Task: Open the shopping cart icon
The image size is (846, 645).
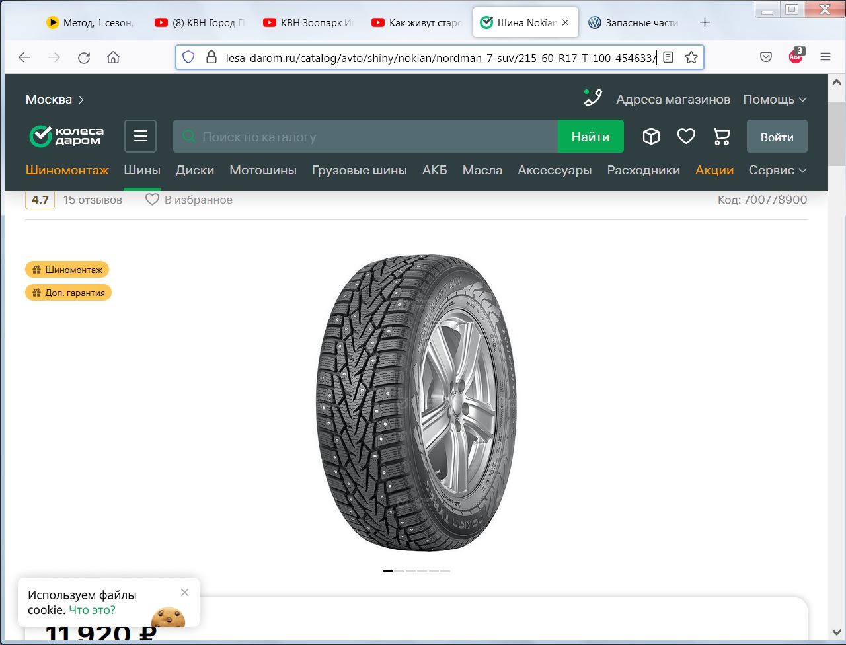Action: pos(722,136)
